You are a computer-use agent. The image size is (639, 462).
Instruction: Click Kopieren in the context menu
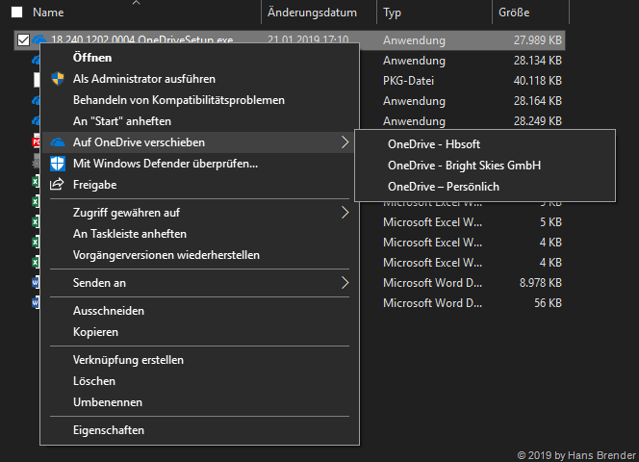(96, 332)
